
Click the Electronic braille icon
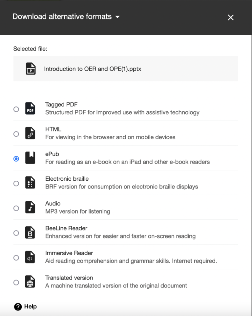(x=30, y=183)
